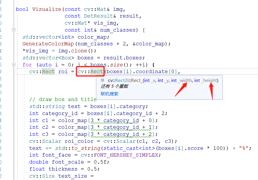Click 'text_size' variable name

pyautogui.click(x=72, y=176)
